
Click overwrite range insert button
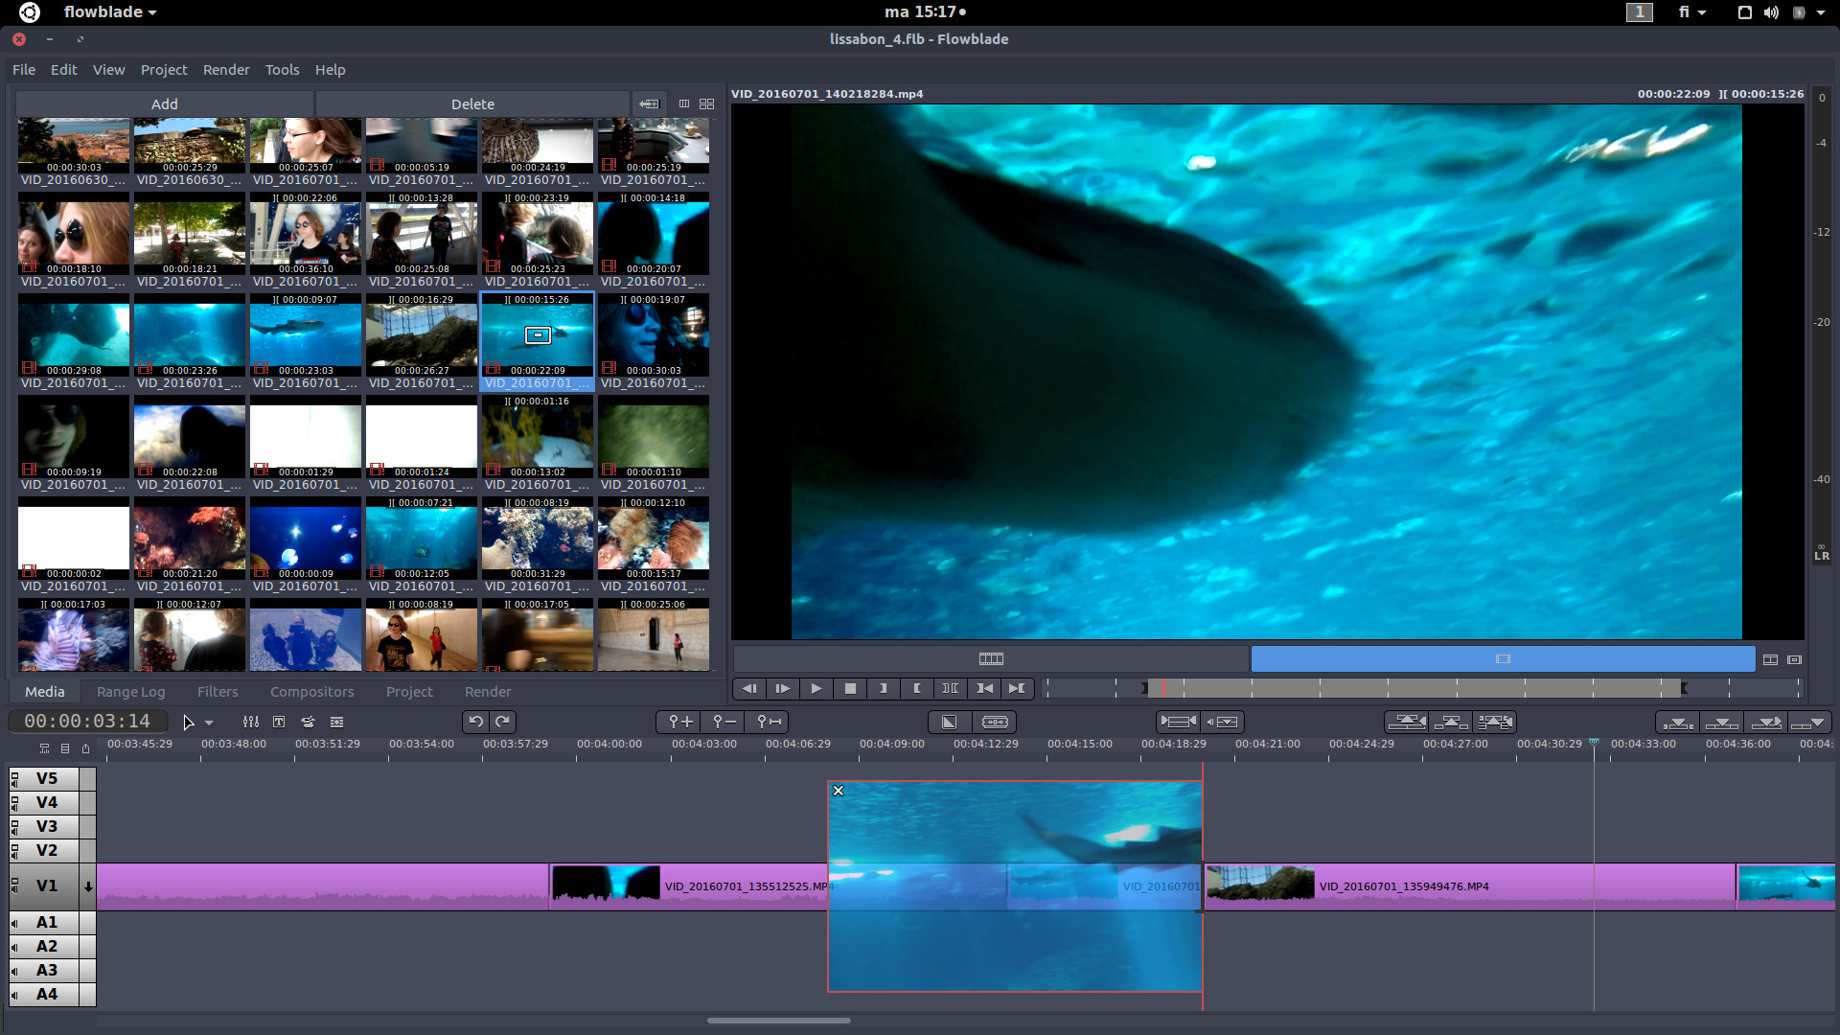point(1677,722)
